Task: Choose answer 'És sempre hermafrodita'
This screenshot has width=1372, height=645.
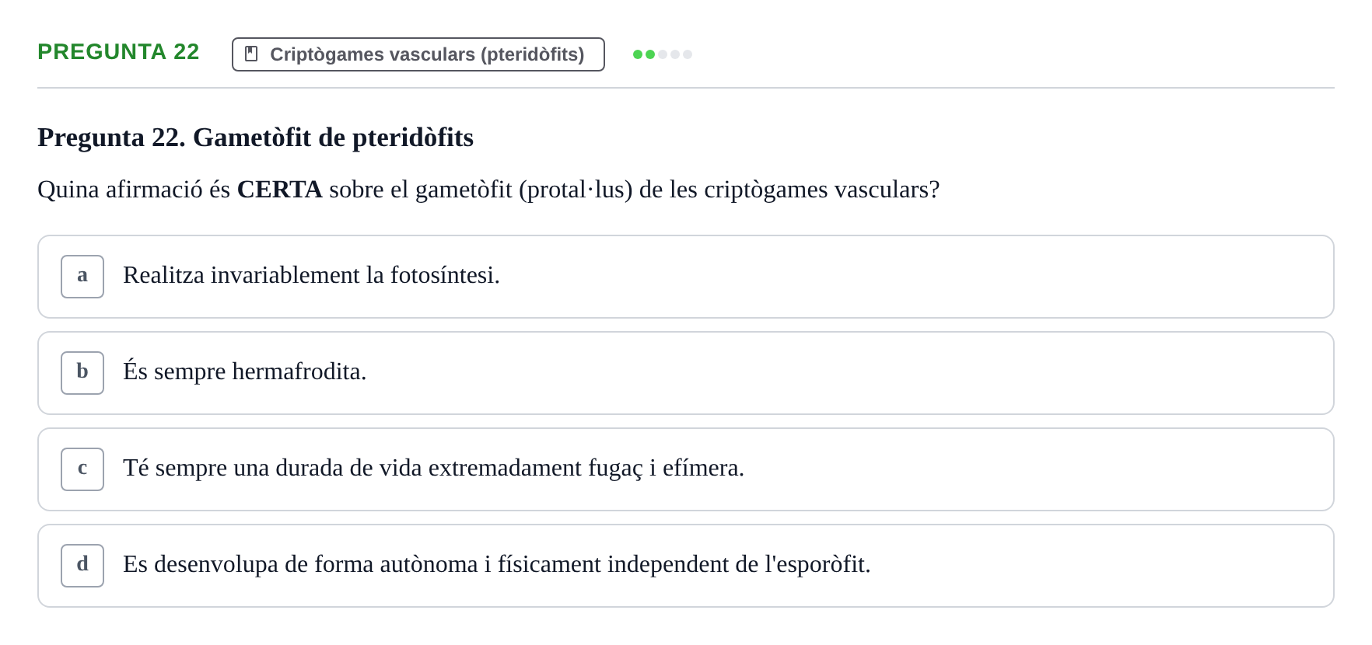Action: pyautogui.click(x=686, y=373)
